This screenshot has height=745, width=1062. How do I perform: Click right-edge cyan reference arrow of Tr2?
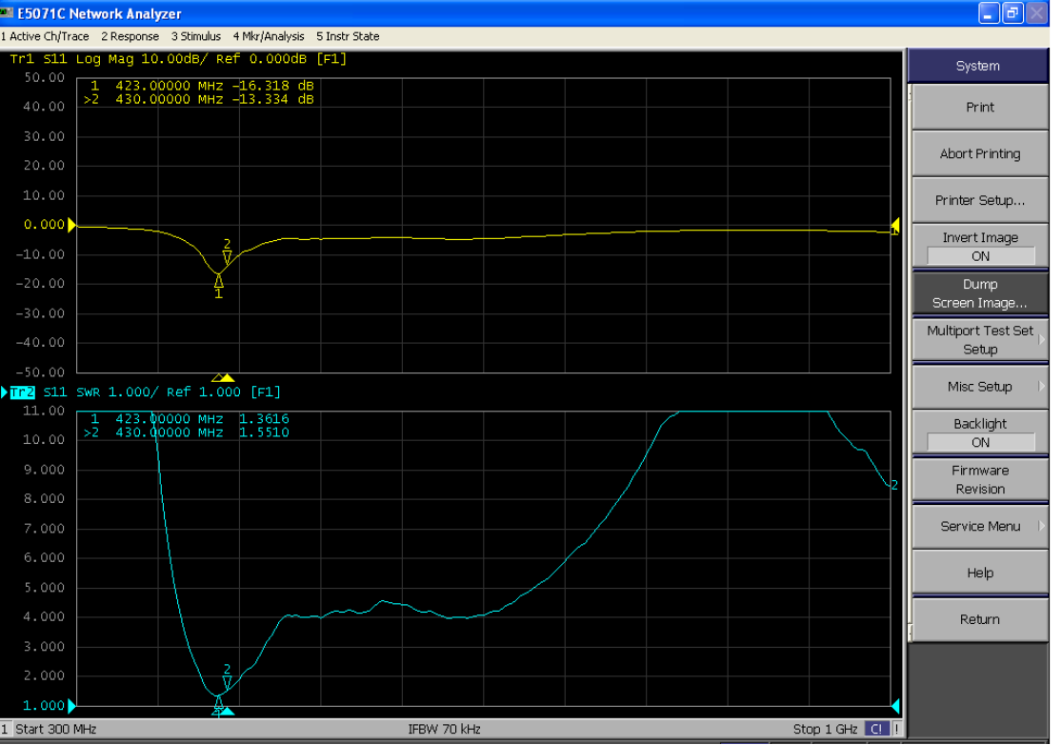tap(895, 706)
